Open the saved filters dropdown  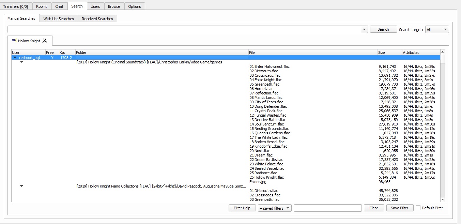click(x=275, y=208)
